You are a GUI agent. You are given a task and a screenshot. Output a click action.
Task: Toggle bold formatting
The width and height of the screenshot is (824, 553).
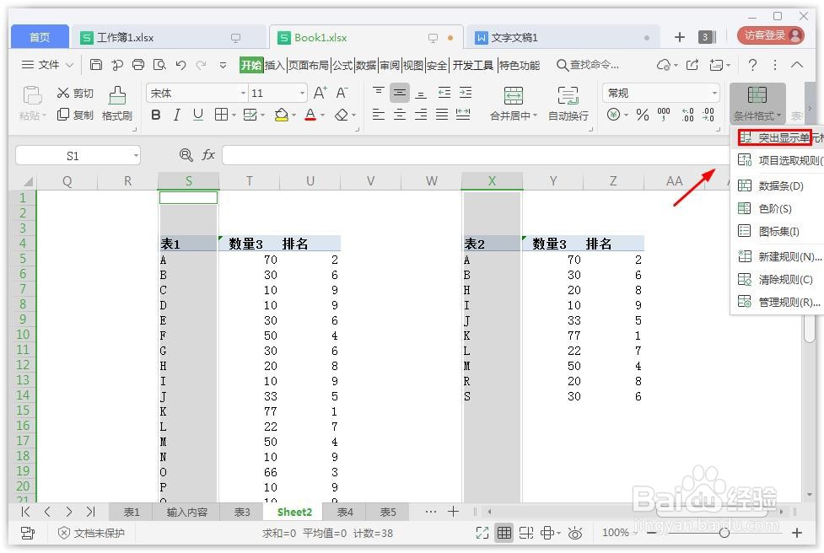pos(154,115)
